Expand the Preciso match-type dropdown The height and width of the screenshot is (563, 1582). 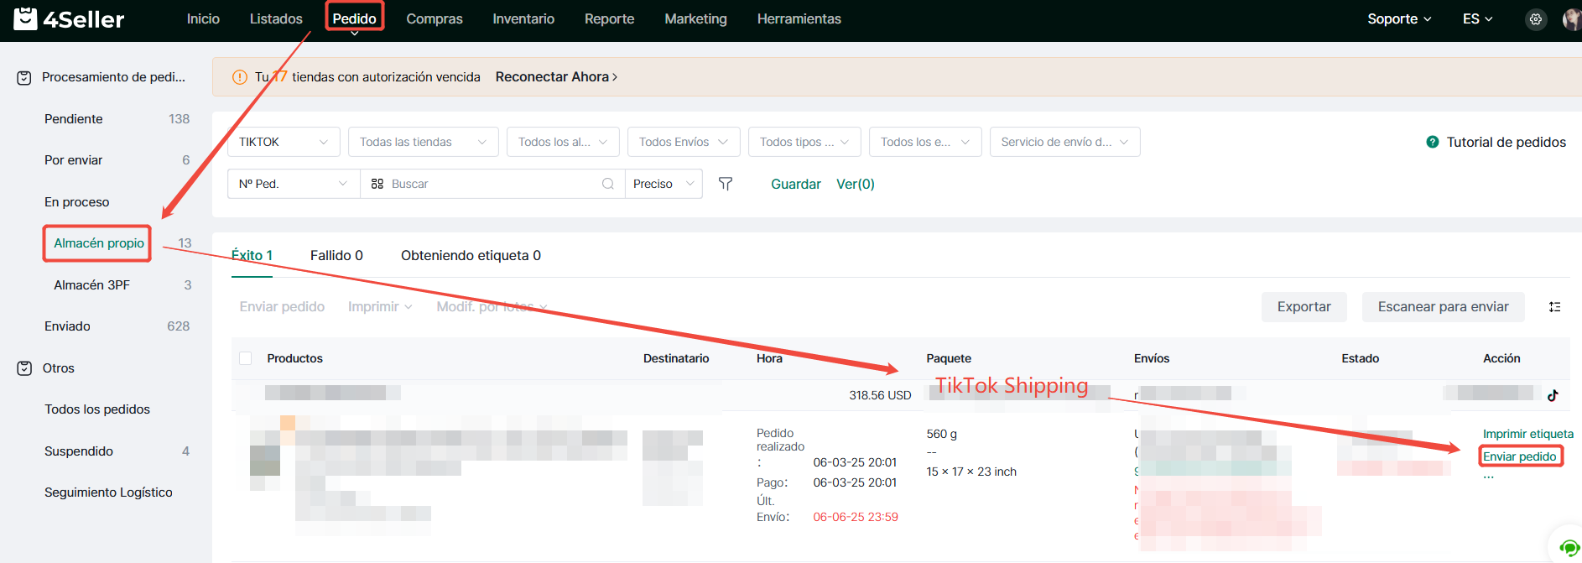664,184
